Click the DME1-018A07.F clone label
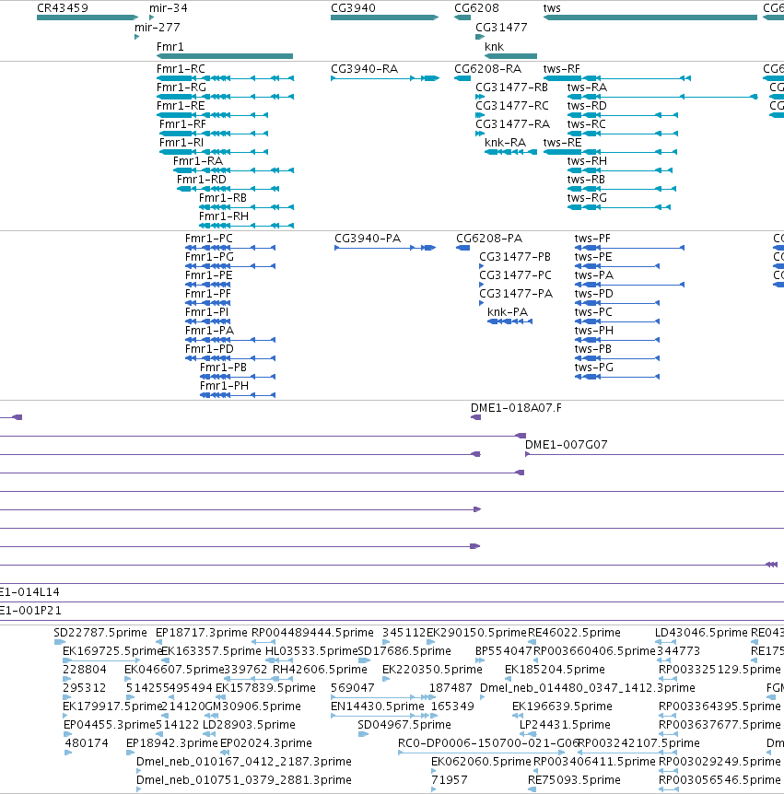Screen dimensions: 784x794 coord(516,408)
